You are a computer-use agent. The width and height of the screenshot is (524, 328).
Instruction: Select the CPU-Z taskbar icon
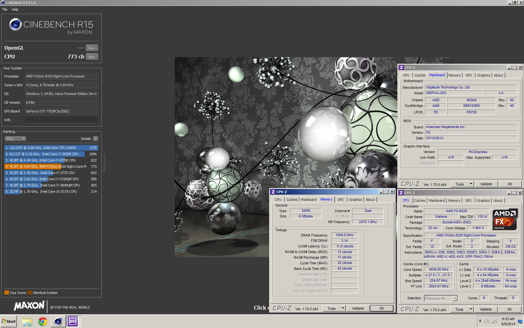73,321
